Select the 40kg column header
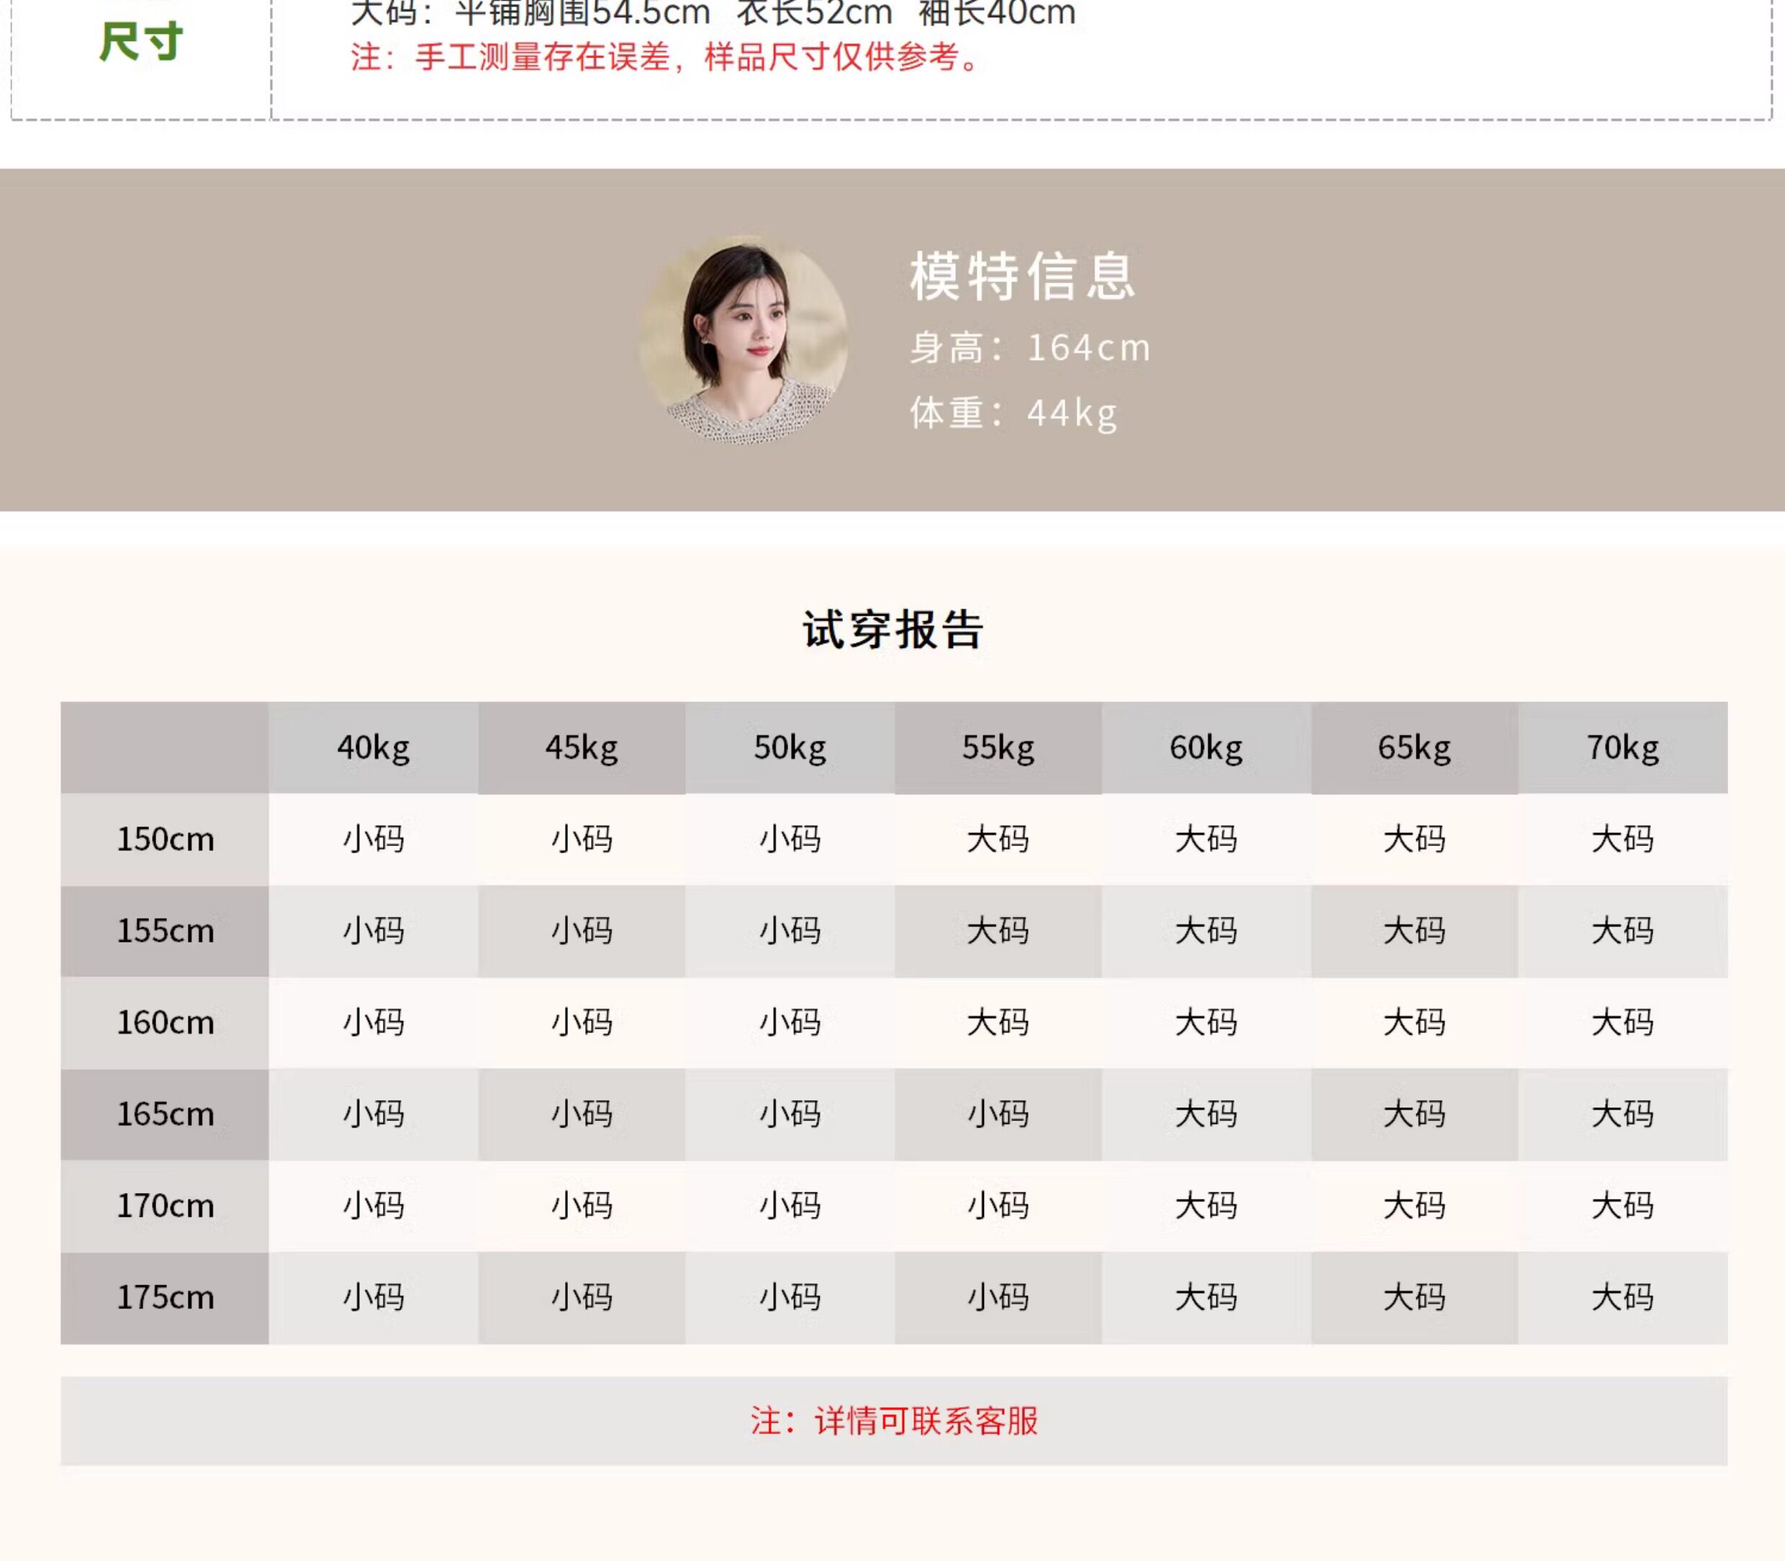The width and height of the screenshot is (1785, 1561). coord(374,748)
